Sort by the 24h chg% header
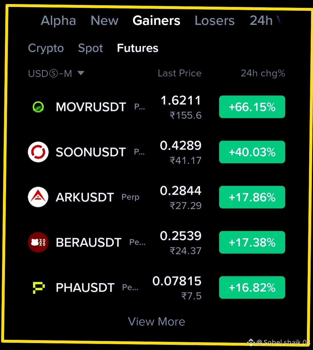Screen dimensions: 313x350 [x=263, y=73]
